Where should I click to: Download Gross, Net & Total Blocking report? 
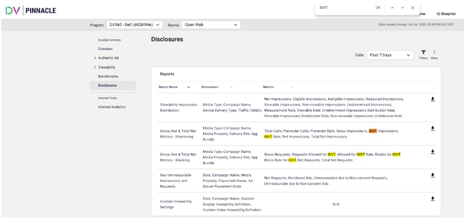click(432, 152)
